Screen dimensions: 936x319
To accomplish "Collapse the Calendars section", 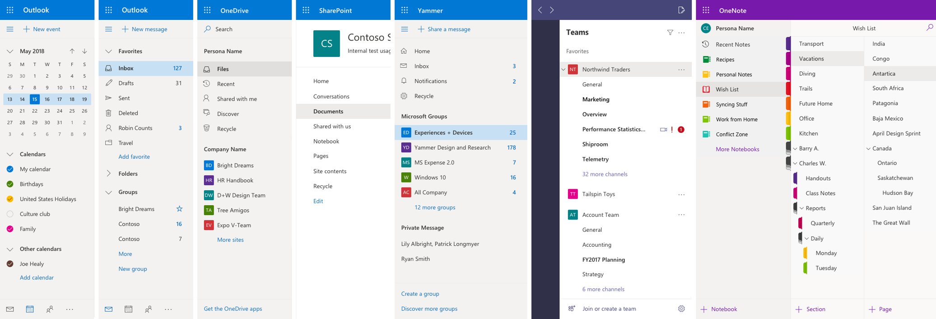I will [10, 154].
